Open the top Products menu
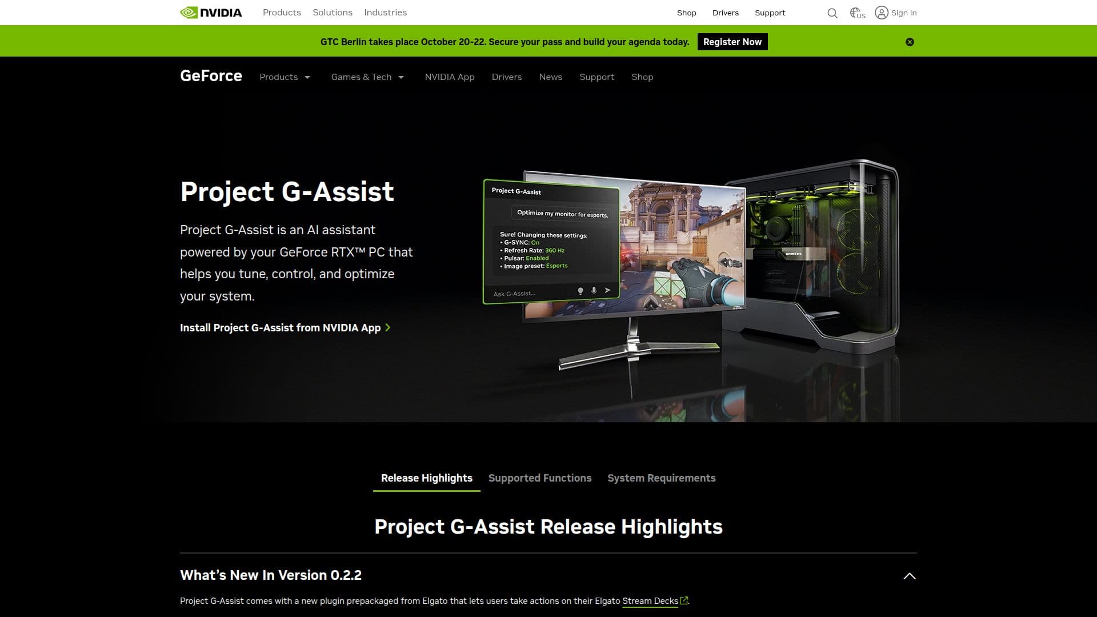 tap(282, 13)
